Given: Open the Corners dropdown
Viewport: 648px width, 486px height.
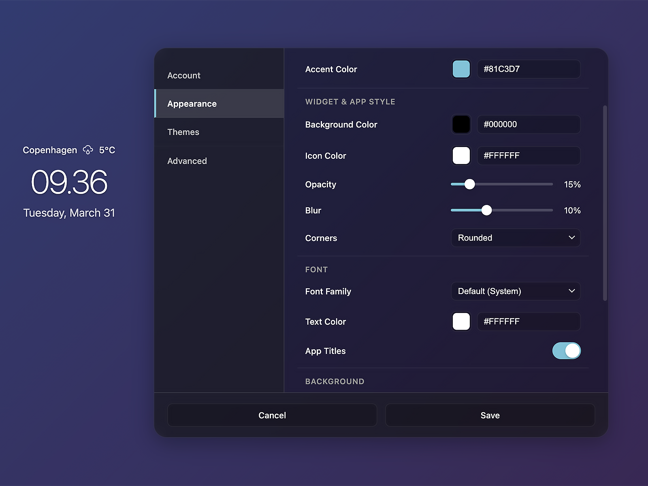Looking at the screenshot, I should pyautogui.click(x=516, y=238).
